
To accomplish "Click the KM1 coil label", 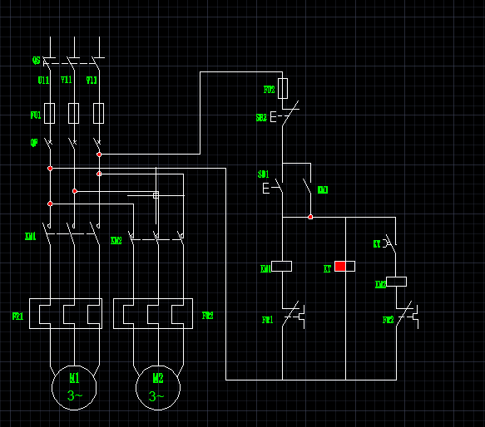I will click(x=265, y=269).
